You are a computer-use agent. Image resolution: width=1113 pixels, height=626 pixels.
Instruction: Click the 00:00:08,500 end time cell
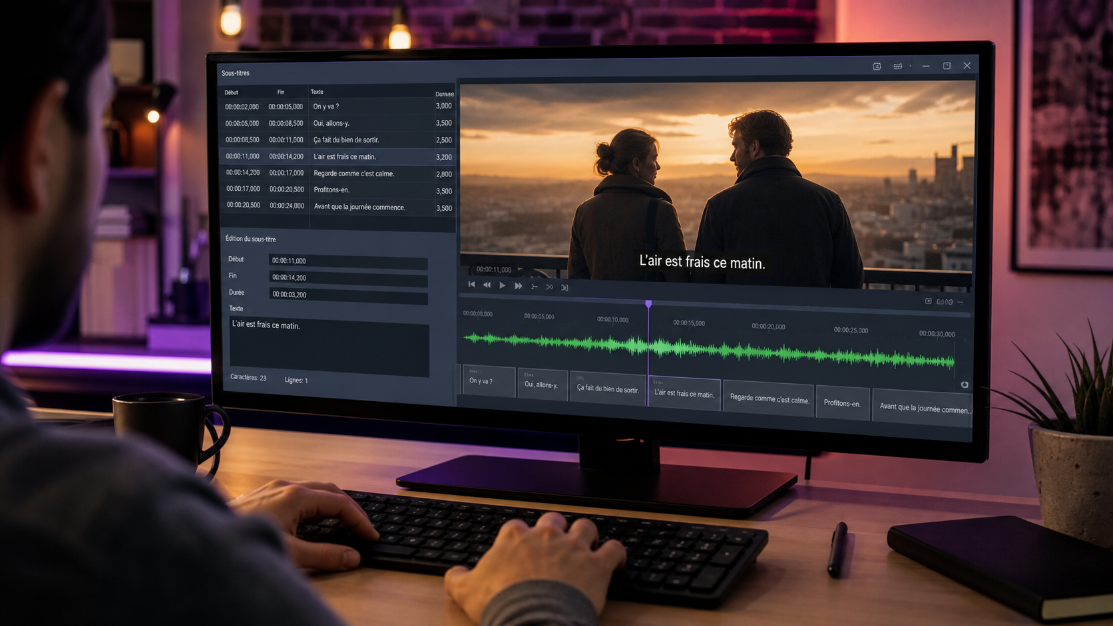tap(286, 123)
